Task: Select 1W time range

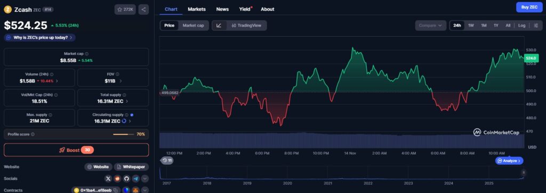Action: coord(471,26)
